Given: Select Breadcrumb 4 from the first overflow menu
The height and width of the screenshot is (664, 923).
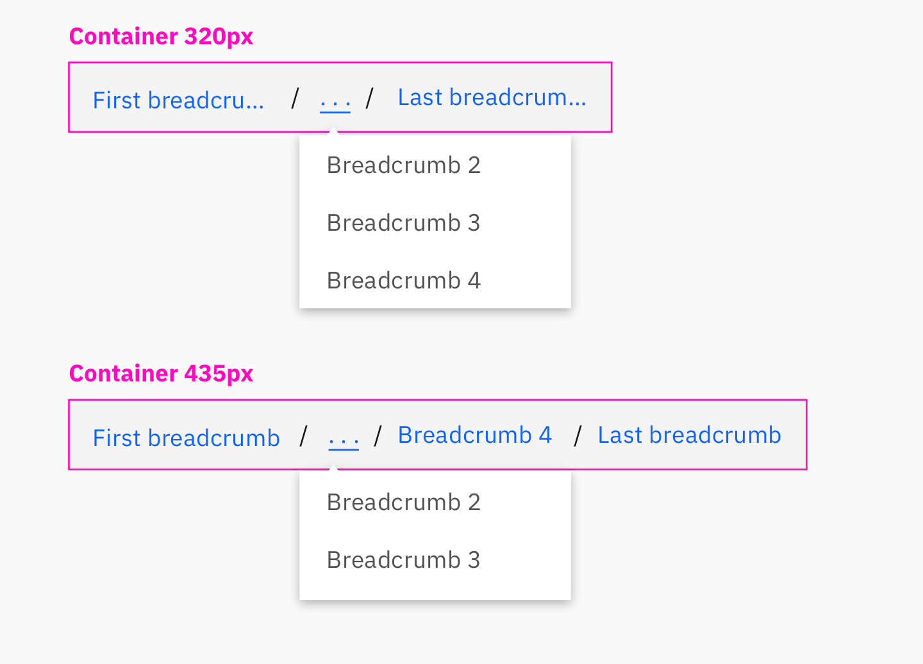Looking at the screenshot, I should (403, 280).
